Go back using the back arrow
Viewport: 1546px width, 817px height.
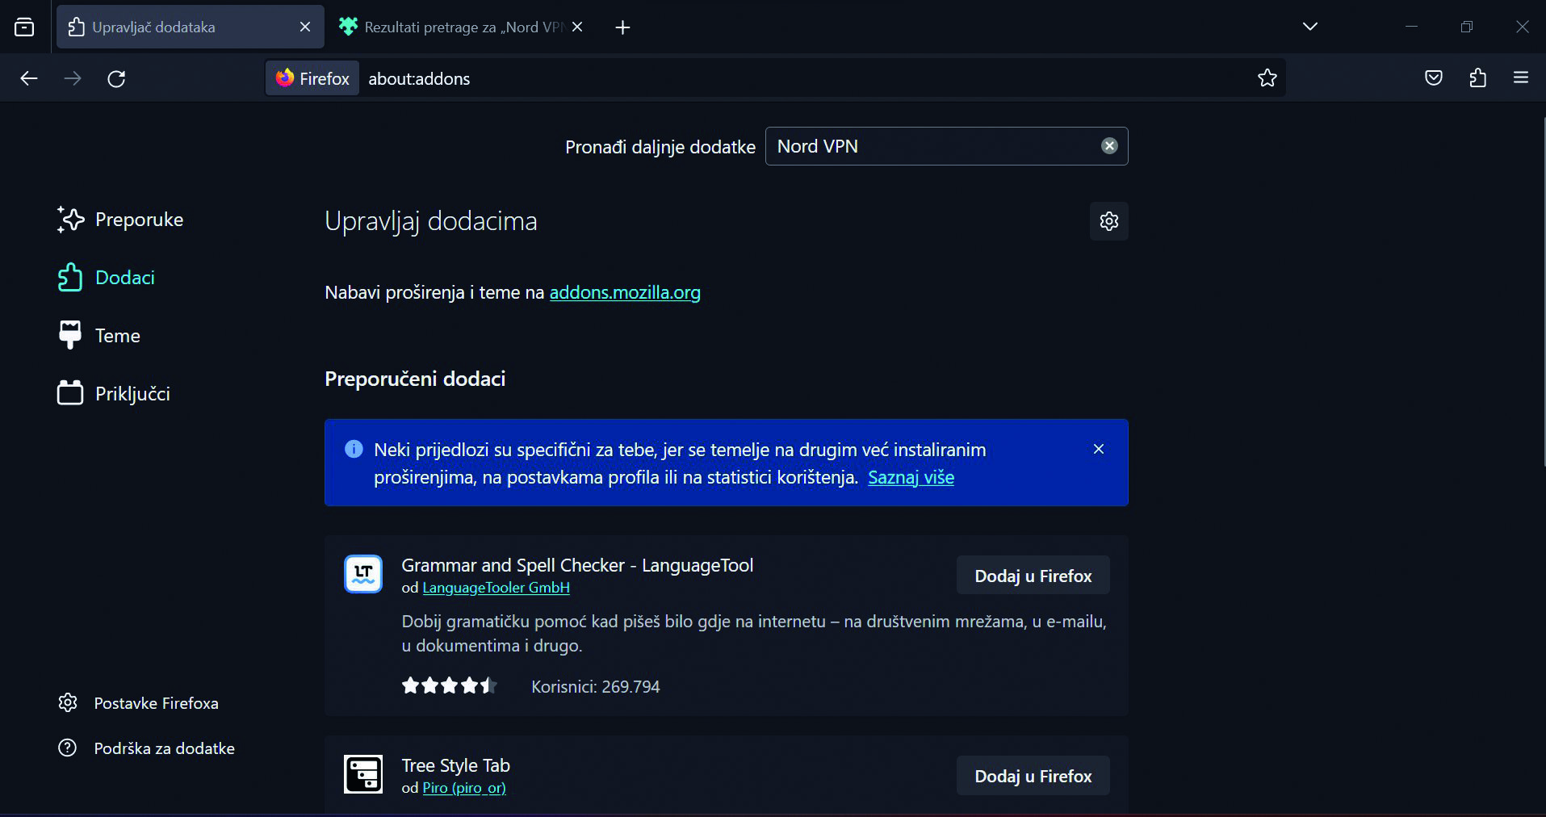pos(29,78)
